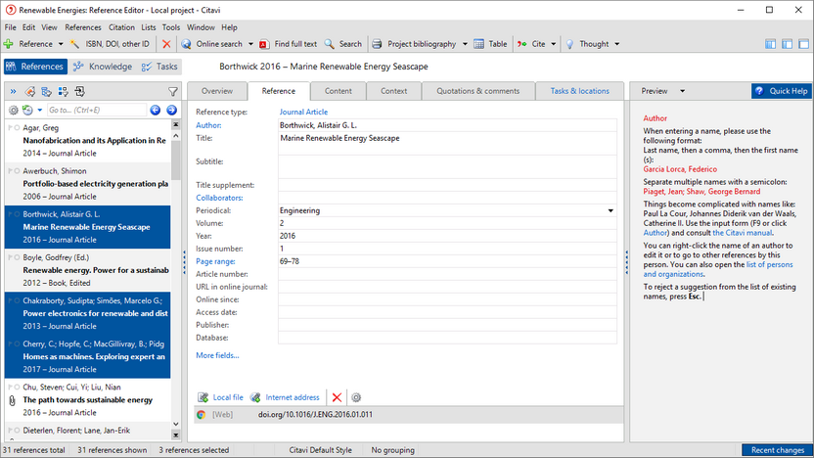Click the Thought lightbulb button
This screenshot has height=458, width=814.
pos(587,44)
